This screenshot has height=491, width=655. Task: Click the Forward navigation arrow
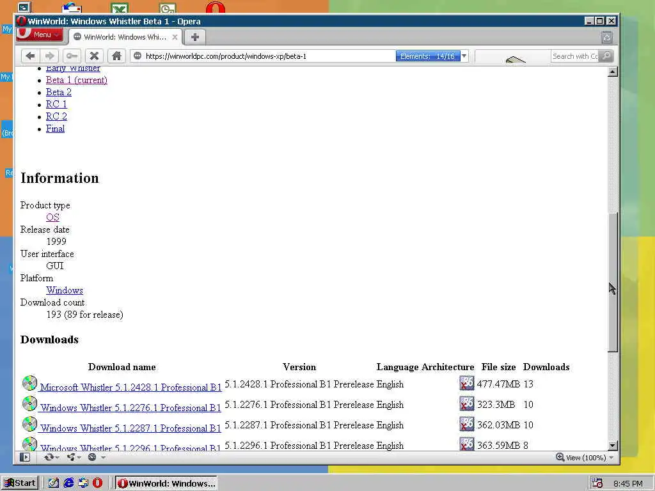pos(50,56)
